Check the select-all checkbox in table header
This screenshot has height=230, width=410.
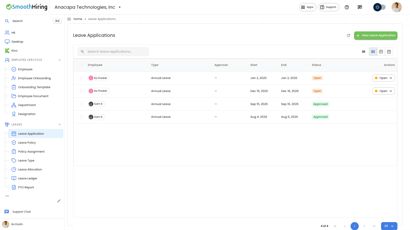pos(81,65)
